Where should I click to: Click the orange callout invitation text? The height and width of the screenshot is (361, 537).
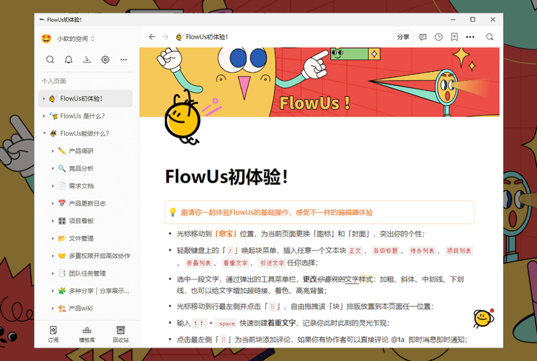tap(277, 213)
